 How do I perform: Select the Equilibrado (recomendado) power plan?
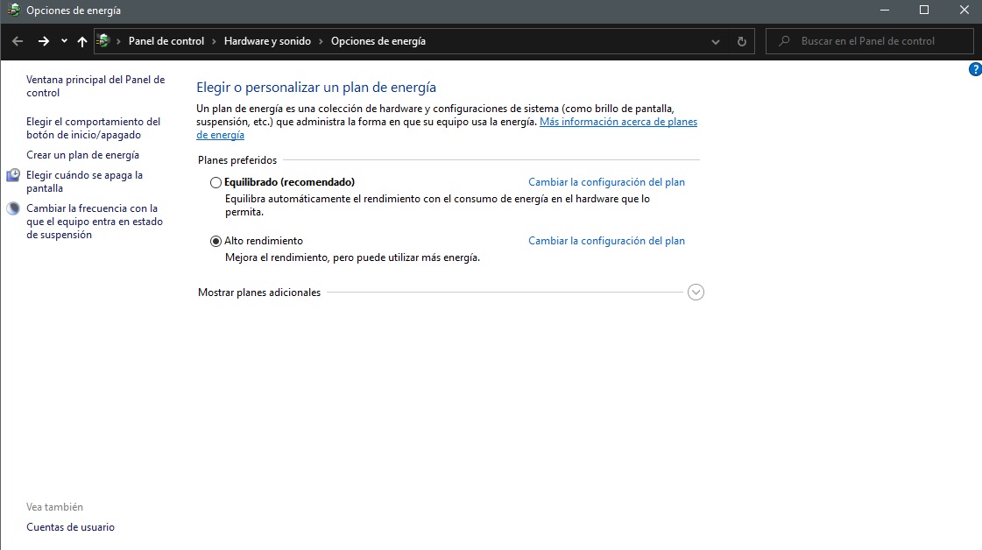coord(216,183)
